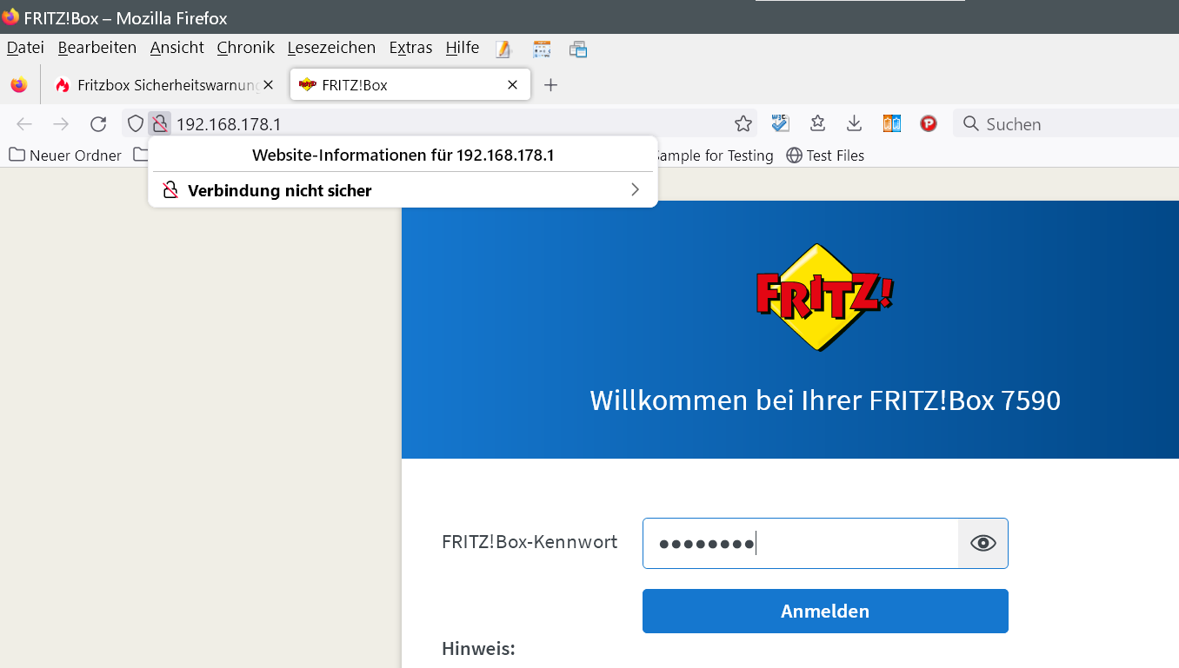Image resolution: width=1179 pixels, height=668 pixels.
Task: Click the notepad pencil icon in menu bar
Action: point(504,49)
